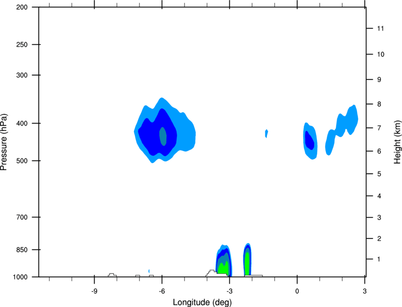
Task: Click the "Longitude (deg)" axis title
Action: tap(202, 302)
